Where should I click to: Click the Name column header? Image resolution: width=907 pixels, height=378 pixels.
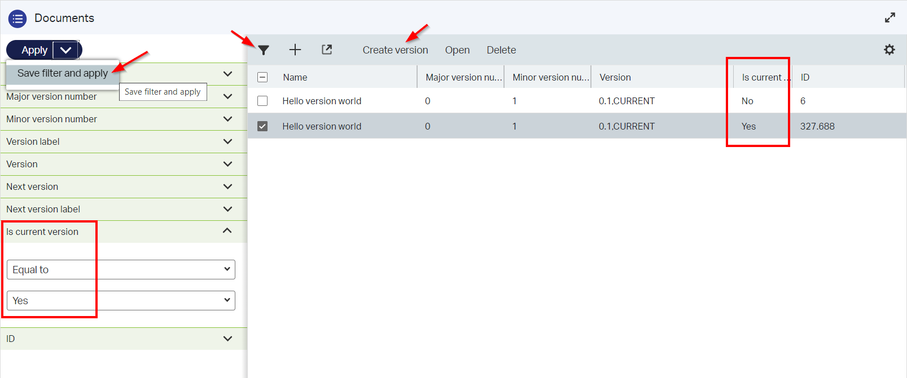coord(295,77)
